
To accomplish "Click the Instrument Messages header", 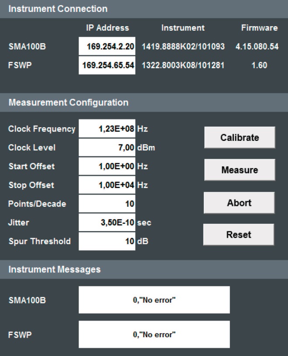I will tap(144, 269).
